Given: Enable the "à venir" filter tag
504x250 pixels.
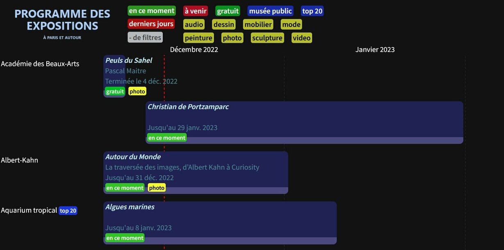Looking at the screenshot, I should 195,11.
